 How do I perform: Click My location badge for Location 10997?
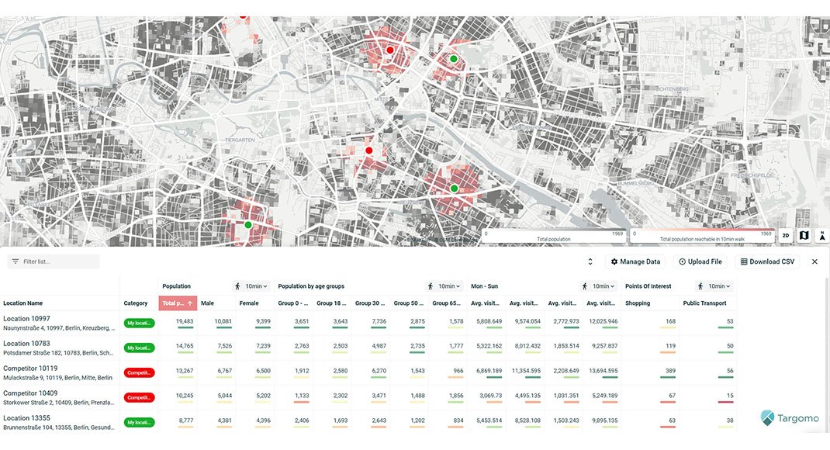(139, 323)
